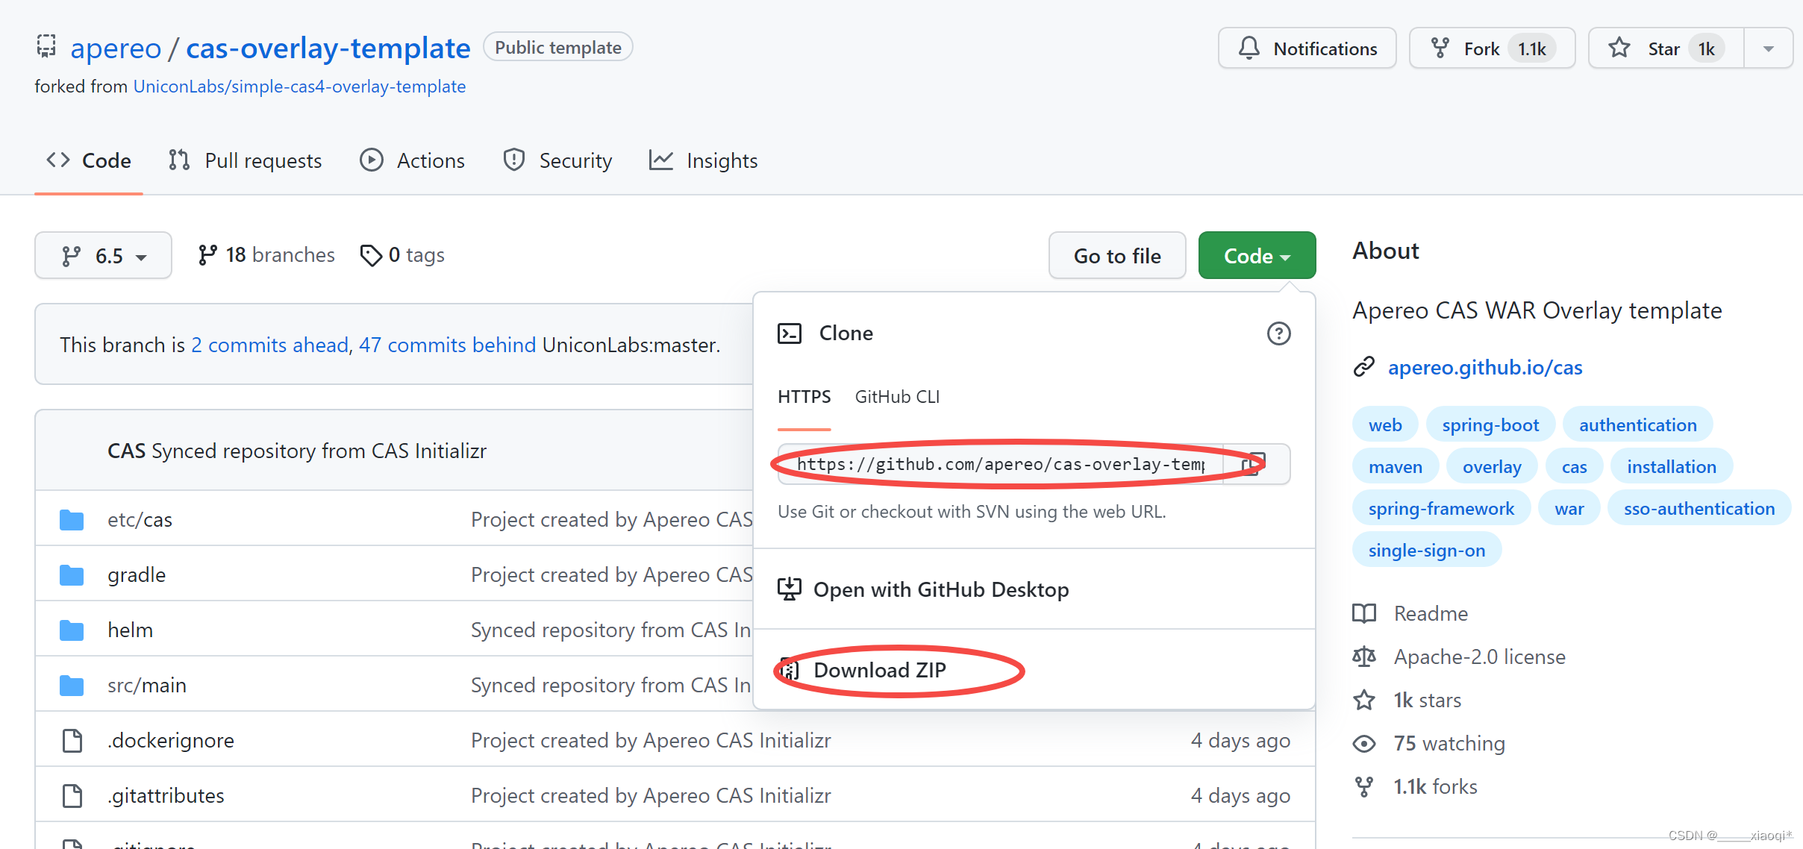Click the copy URL icon for HTTPS clone
Screen dimensions: 1803x849
click(x=1257, y=464)
